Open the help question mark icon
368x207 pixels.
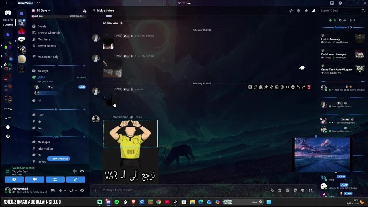point(340,3)
